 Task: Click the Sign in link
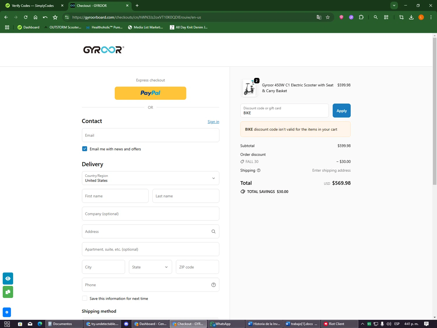point(213,122)
